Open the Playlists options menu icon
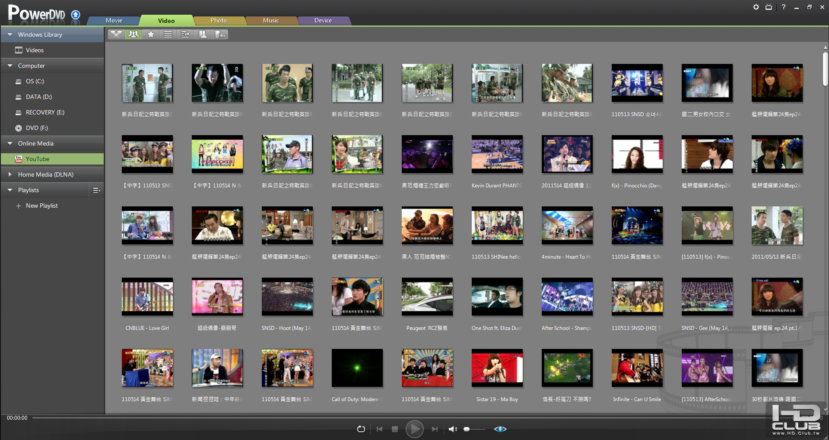Image resolution: width=829 pixels, height=440 pixels. tap(96, 190)
